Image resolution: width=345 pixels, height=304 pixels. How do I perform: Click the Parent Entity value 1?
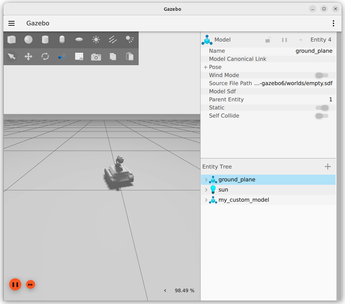[330, 100]
